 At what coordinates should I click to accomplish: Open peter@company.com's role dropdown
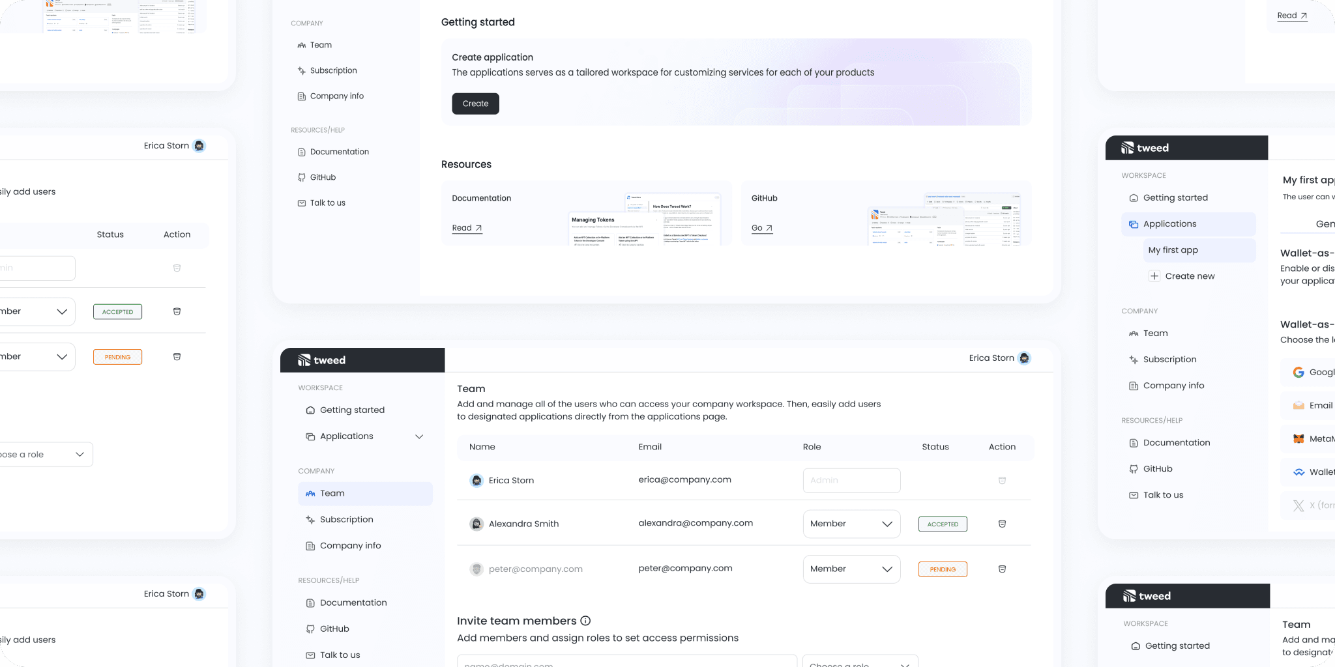[887, 569]
